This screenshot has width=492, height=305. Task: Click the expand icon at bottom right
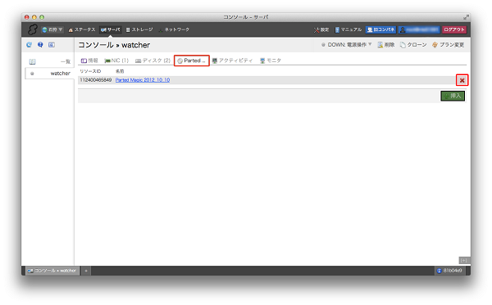tap(464, 260)
